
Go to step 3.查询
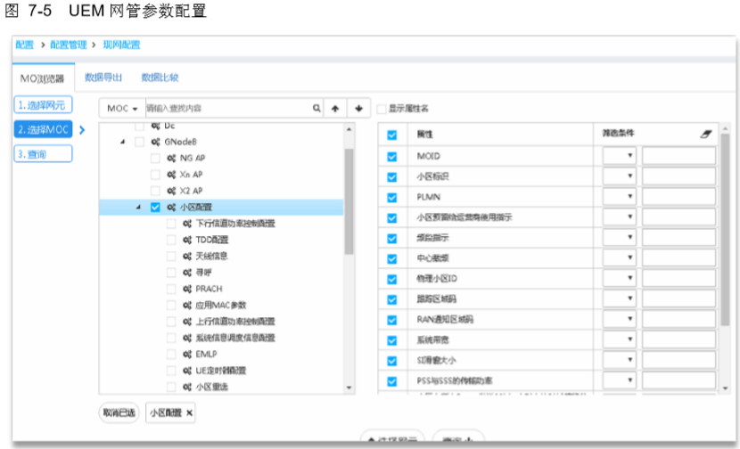(x=43, y=154)
